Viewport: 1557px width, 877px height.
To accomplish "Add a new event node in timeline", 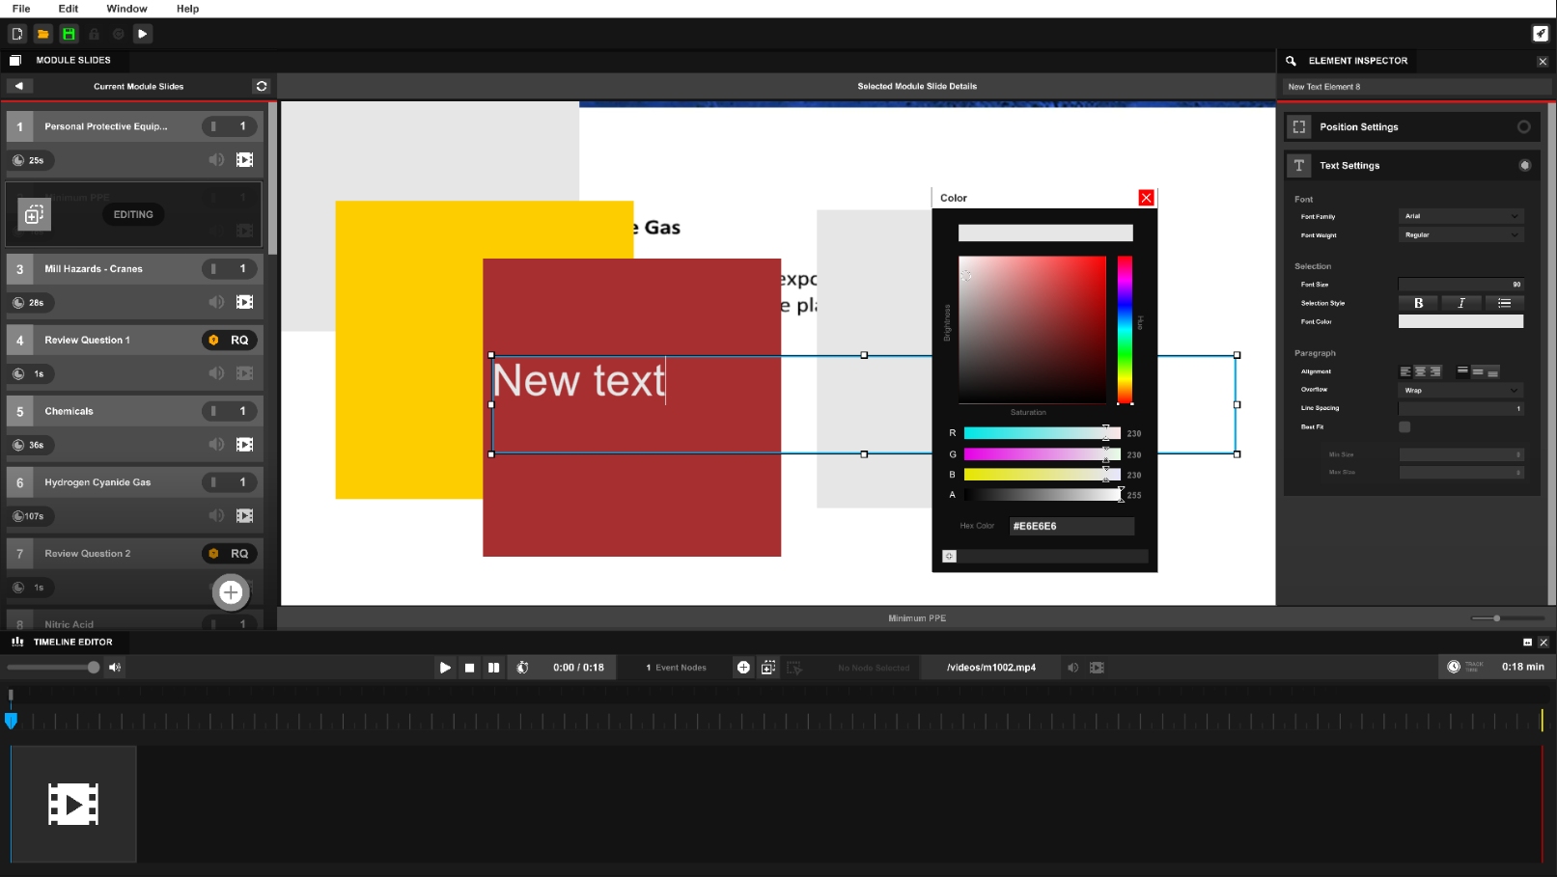I will (x=743, y=668).
